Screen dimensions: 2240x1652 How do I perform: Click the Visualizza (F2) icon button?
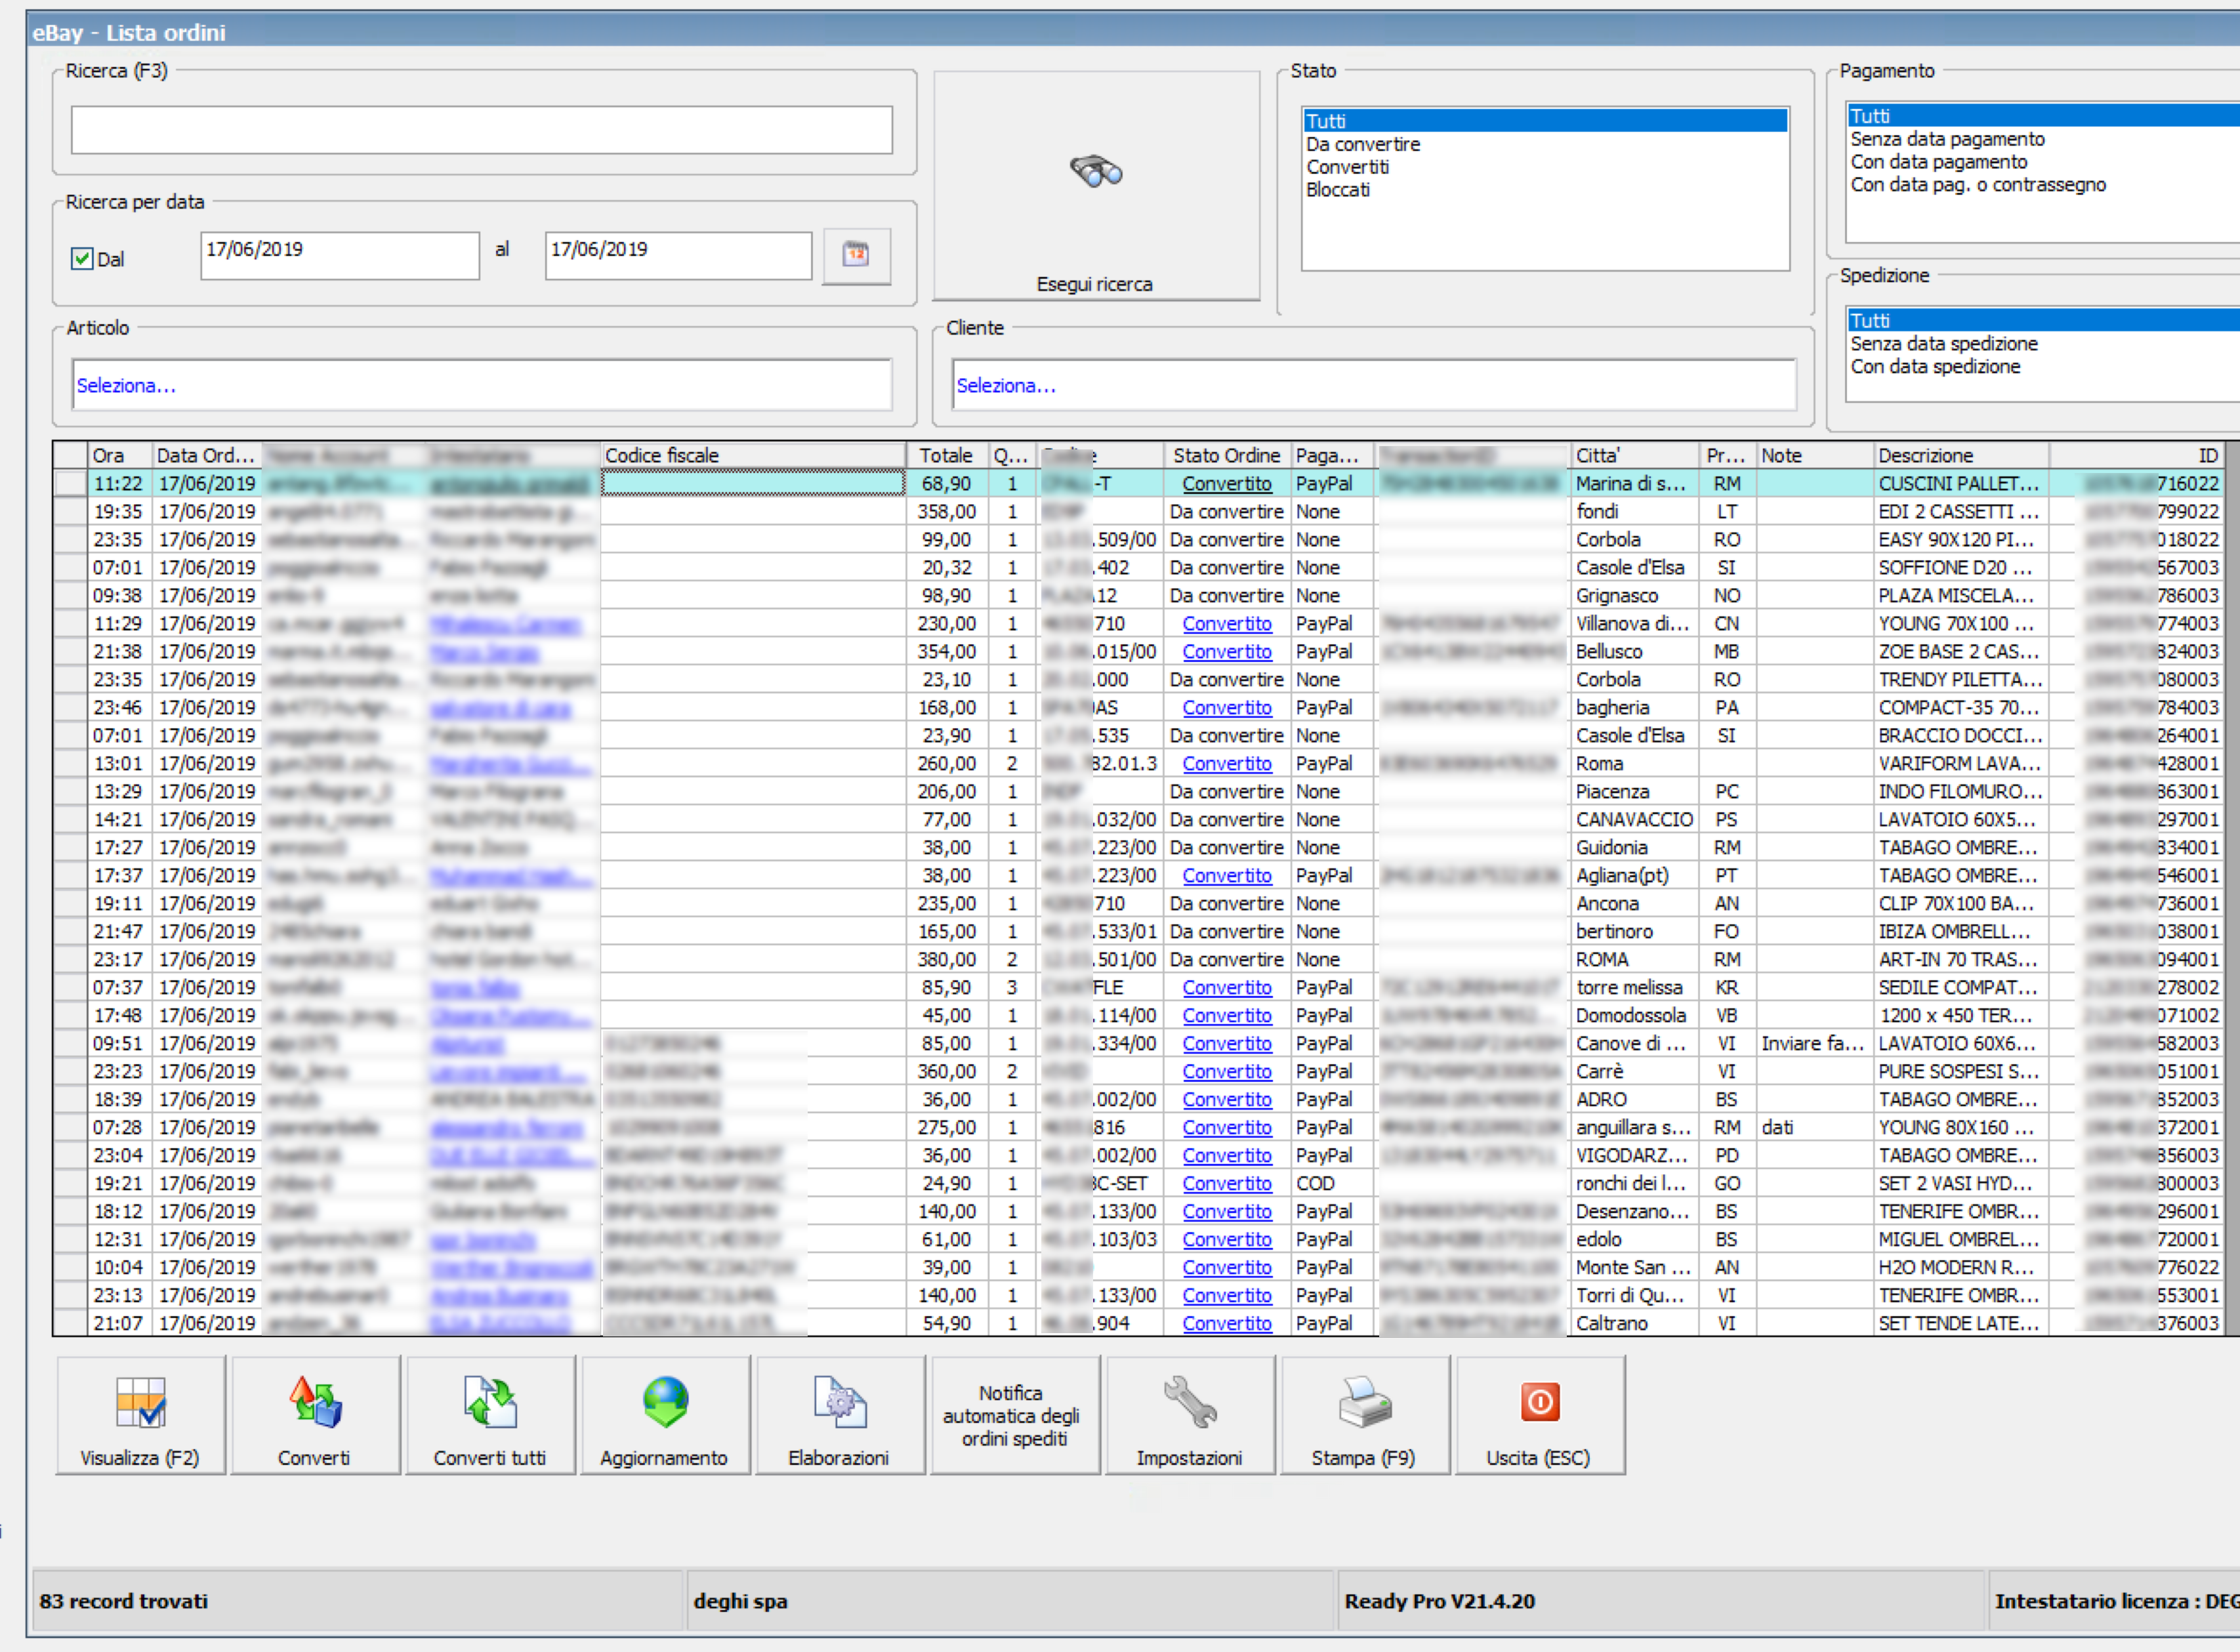(140, 1402)
